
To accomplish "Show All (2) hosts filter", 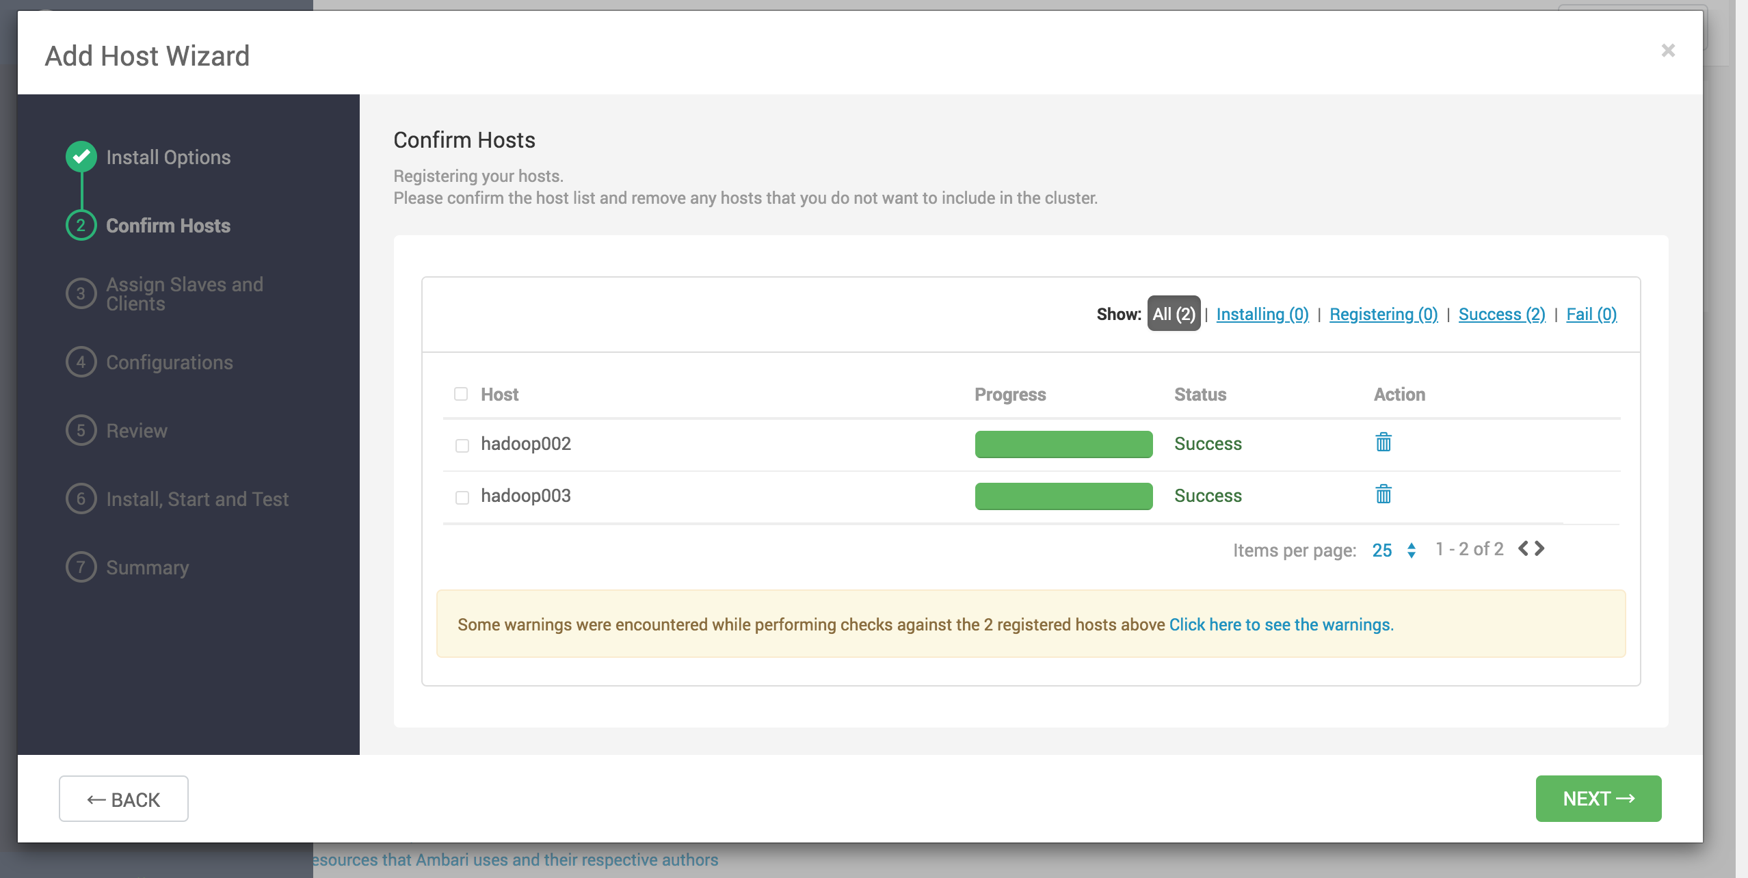I will (x=1174, y=314).
